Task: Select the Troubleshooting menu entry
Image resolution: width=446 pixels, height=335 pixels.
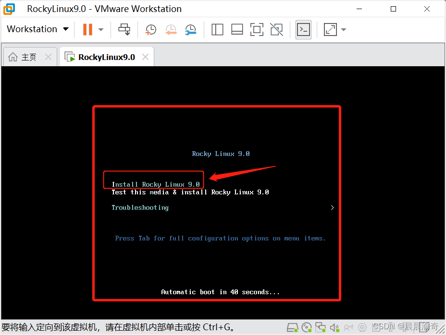Action: click(x=140, y=208)
